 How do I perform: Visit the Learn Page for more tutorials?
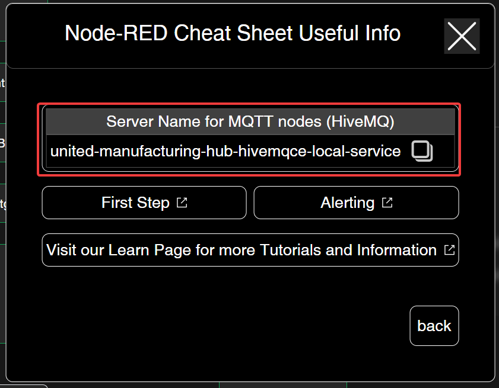[x=250, y=250]
